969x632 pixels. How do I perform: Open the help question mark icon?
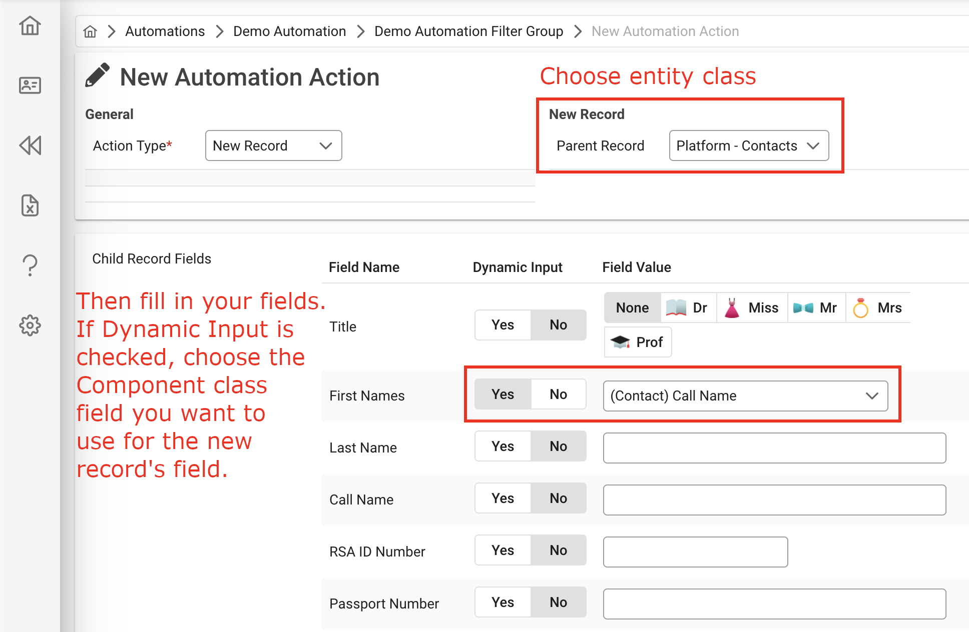[x=30, y=265]
